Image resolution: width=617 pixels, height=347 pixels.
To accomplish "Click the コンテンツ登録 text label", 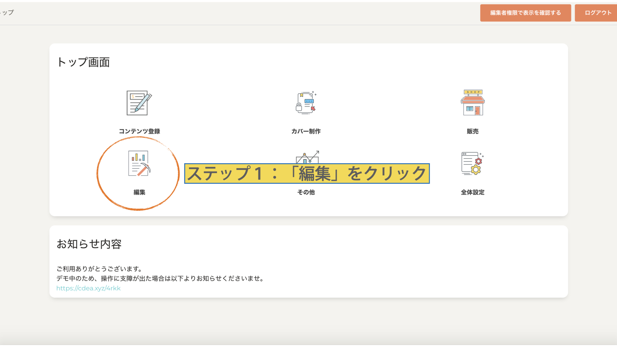I will 139,131.
